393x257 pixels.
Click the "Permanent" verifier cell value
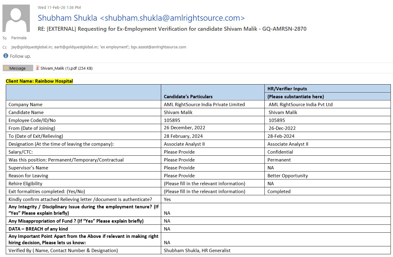279,160
